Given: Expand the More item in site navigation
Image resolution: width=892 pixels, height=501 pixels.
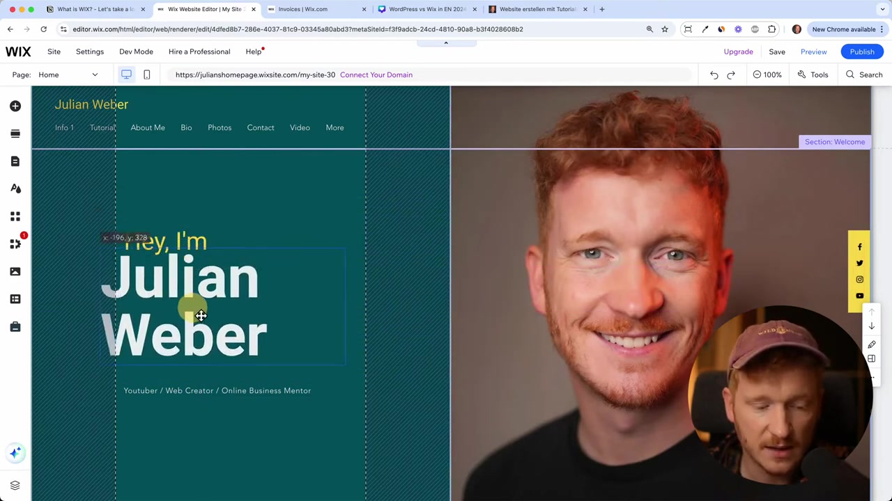Looking at the screenshot, I should point(334,127).
